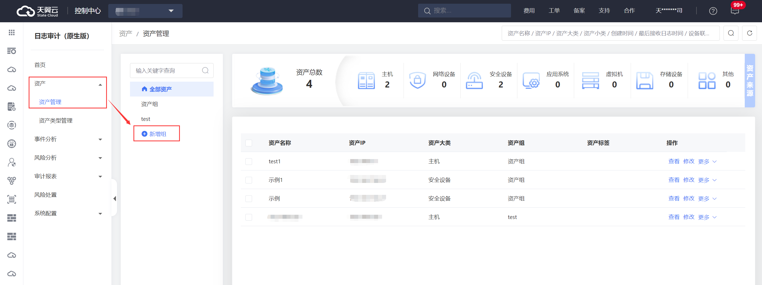The image size is (762, 285).
Task: Open the messages icon with 99+ badge
Action: [x=735, y=11]
